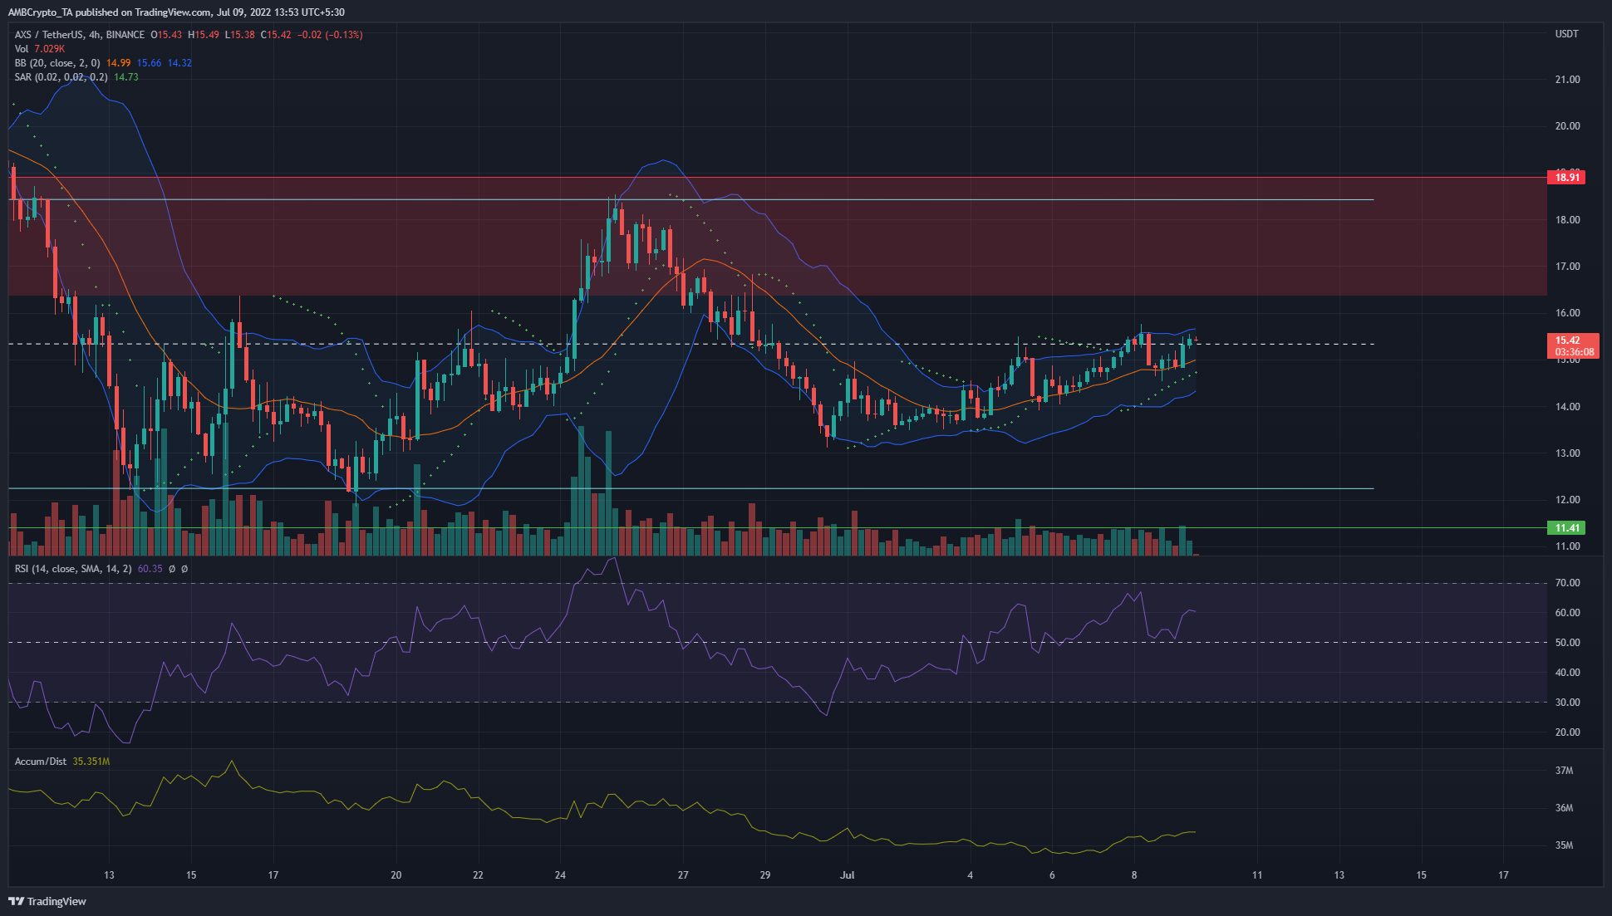Click the Vol indicator legend label
The width and height of the screenshot is (1612, 916).
coord(22,49)
